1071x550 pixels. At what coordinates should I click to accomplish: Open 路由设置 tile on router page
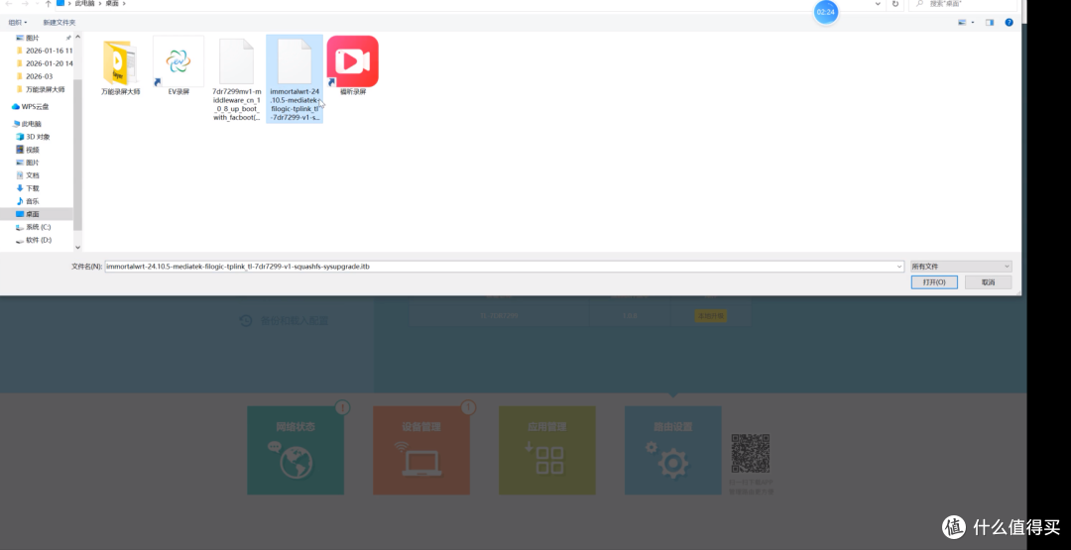tap(672, 450)
